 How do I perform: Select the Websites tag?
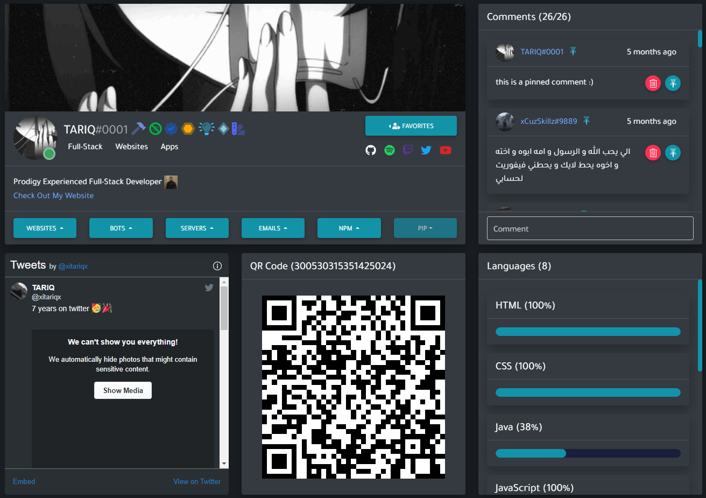[131, 146]
